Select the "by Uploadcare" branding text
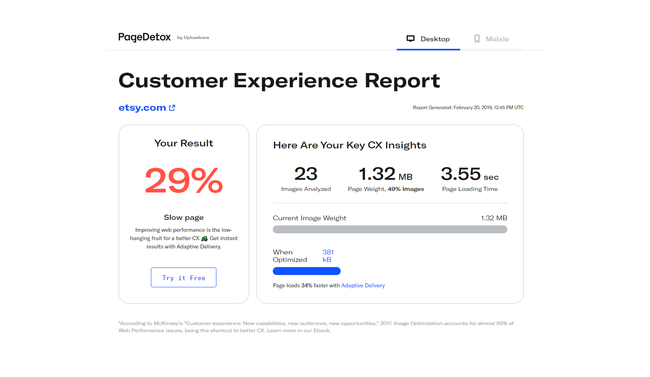Image resolution: width=650 pixels, height=377 pixels. 193,37
